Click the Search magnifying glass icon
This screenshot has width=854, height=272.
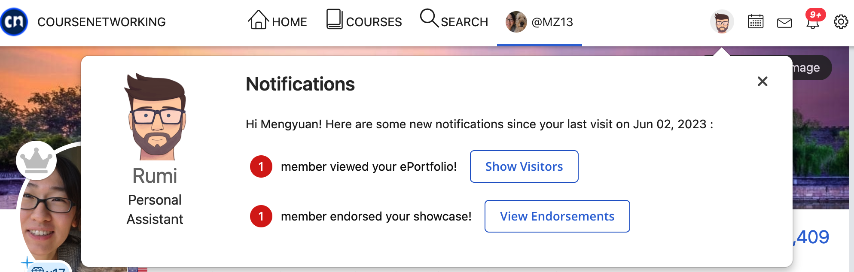pyautogui.click(x=429, y=18)
